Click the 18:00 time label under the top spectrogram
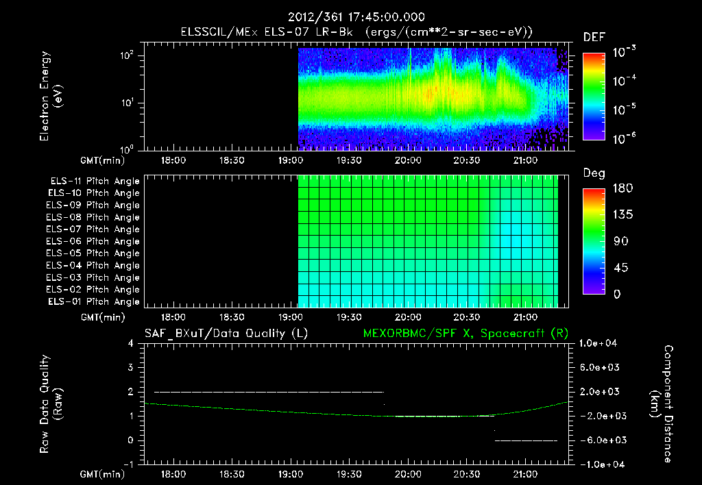The width and height of the screenshot is (702, 485). (173, 160)
